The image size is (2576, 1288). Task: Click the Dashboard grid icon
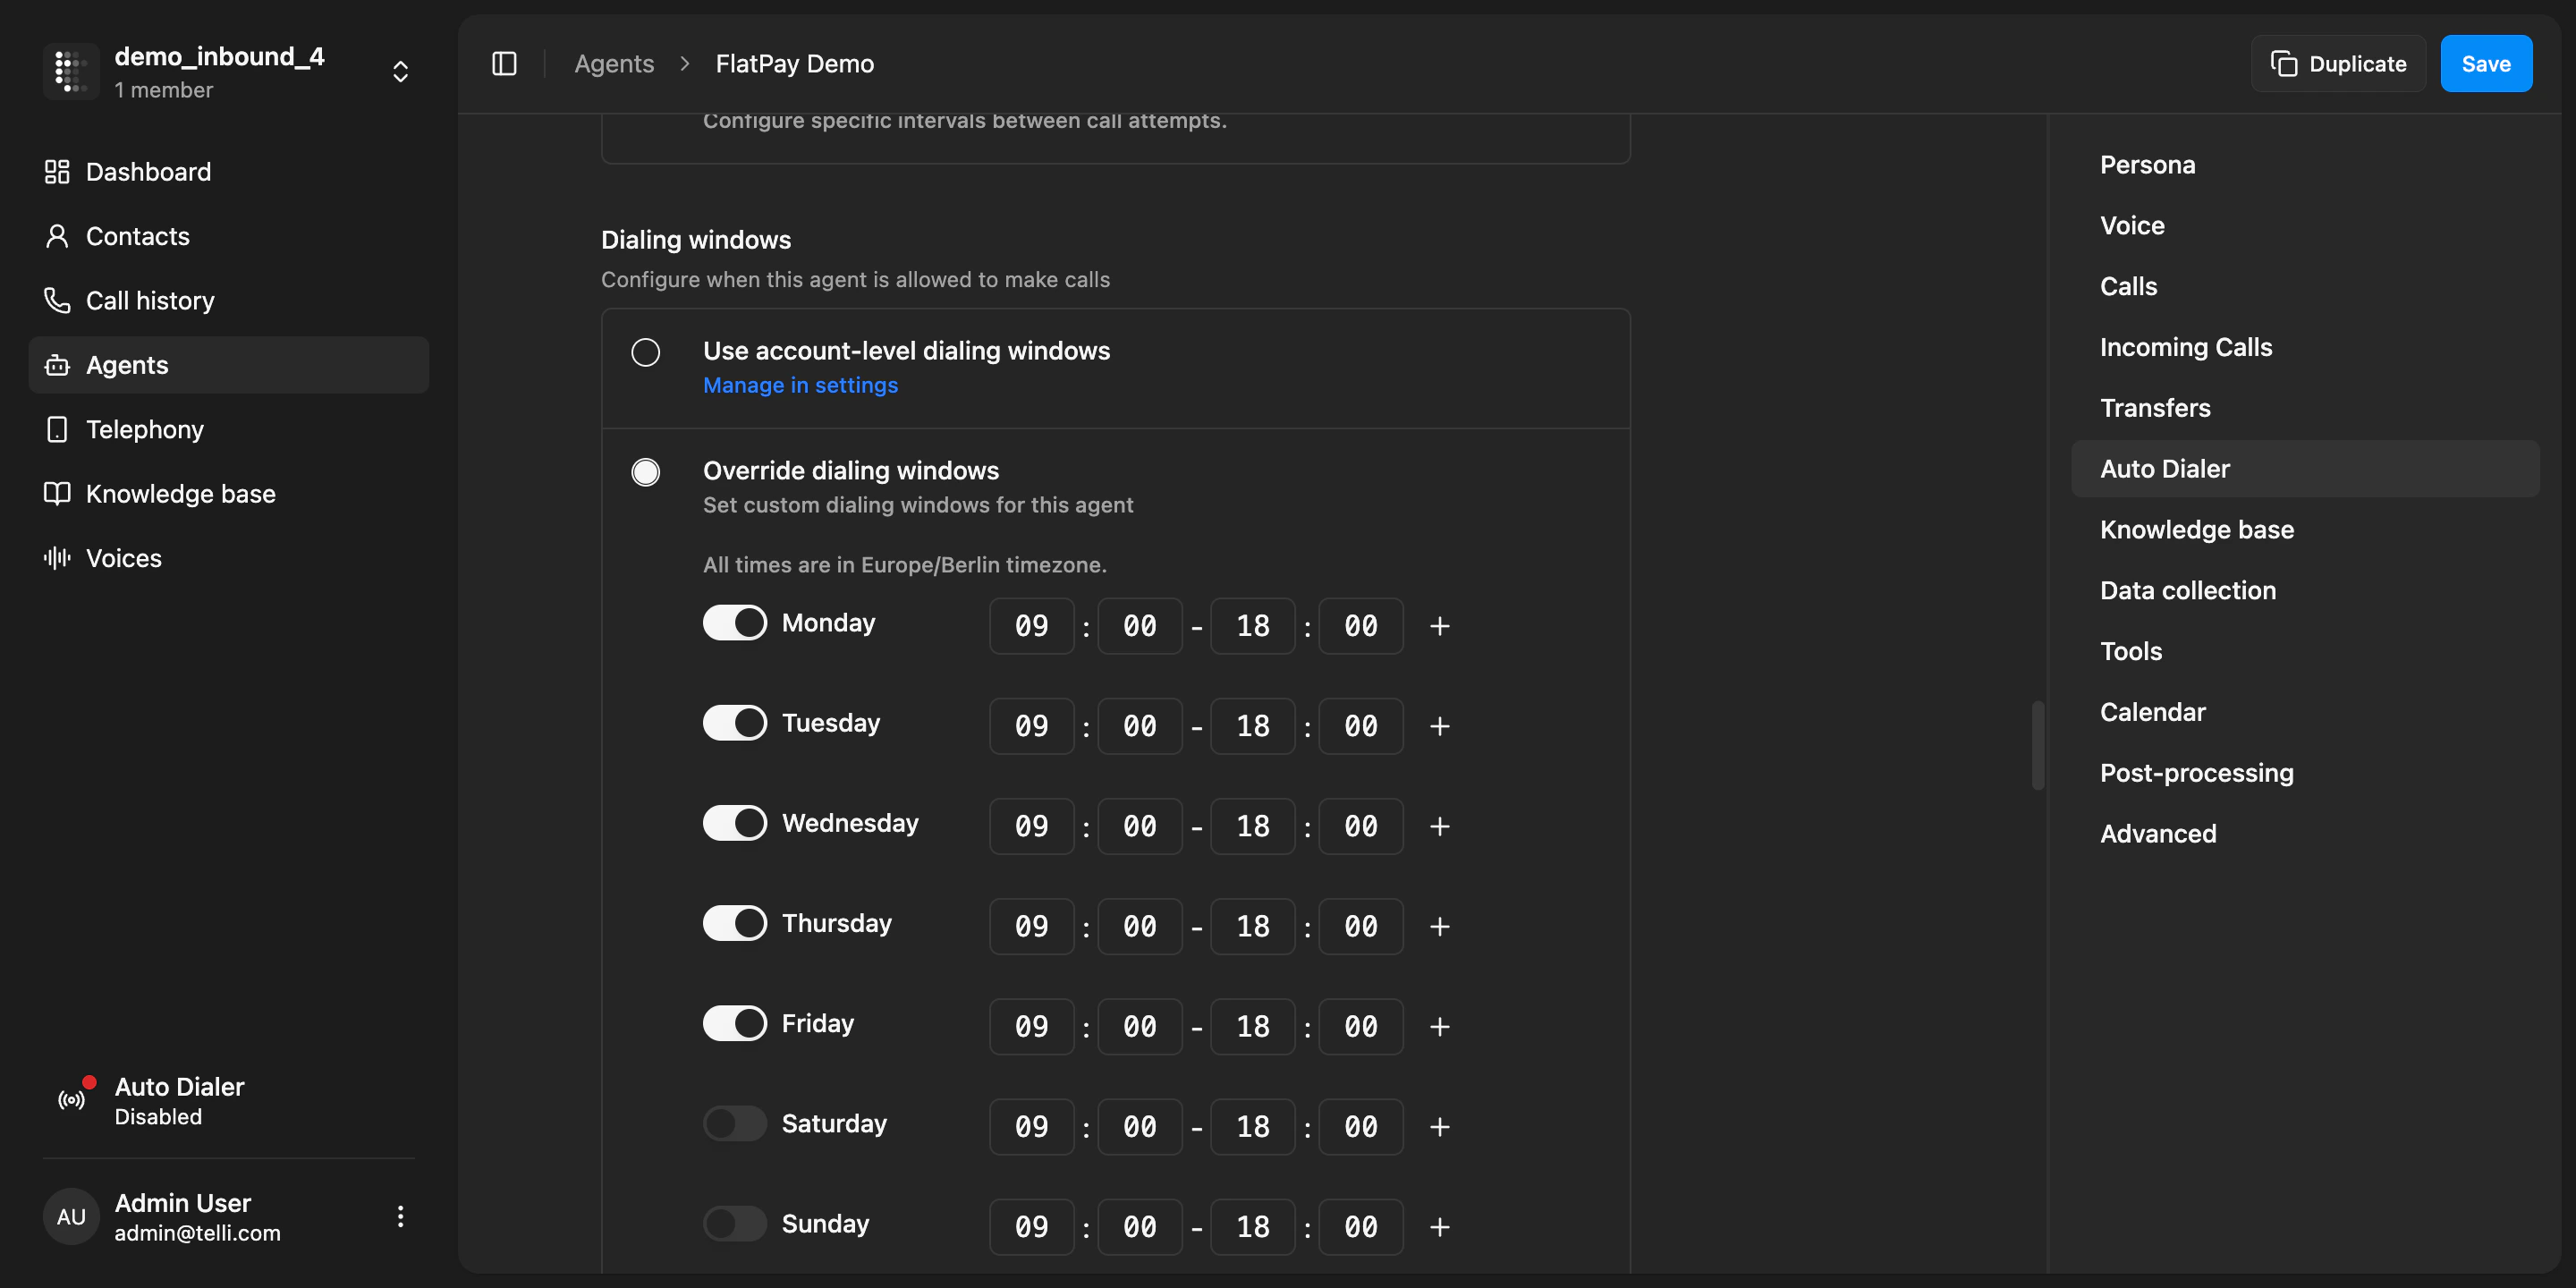[x=57, y=172]
